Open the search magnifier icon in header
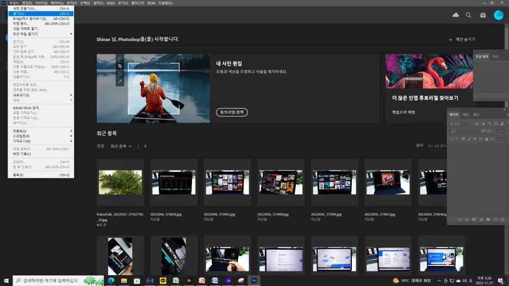The height and width of the screenshot is (286, 509). 469,15
